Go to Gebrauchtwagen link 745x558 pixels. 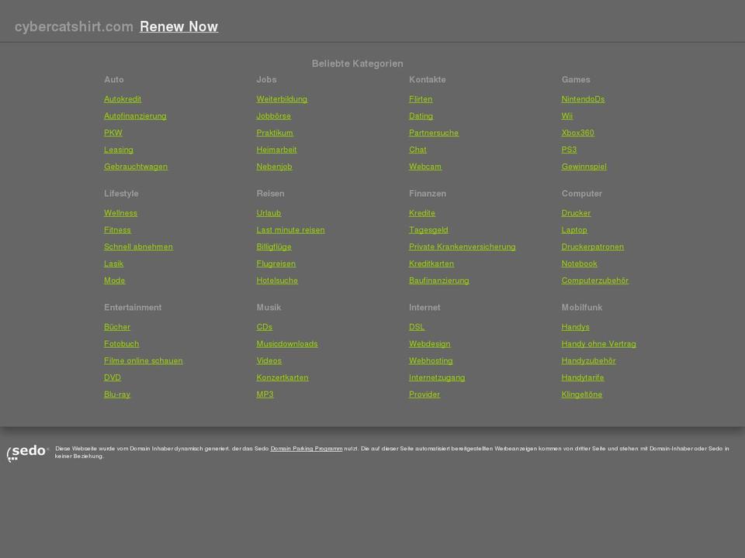pos(135,167)
